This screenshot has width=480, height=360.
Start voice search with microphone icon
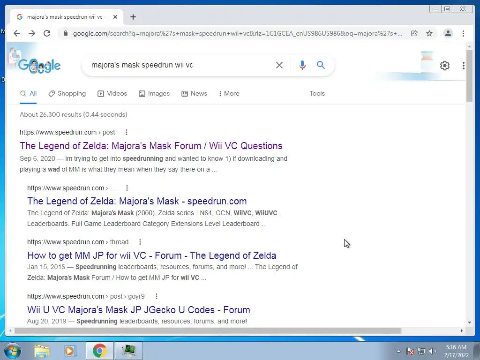click(x=302, y=65)
